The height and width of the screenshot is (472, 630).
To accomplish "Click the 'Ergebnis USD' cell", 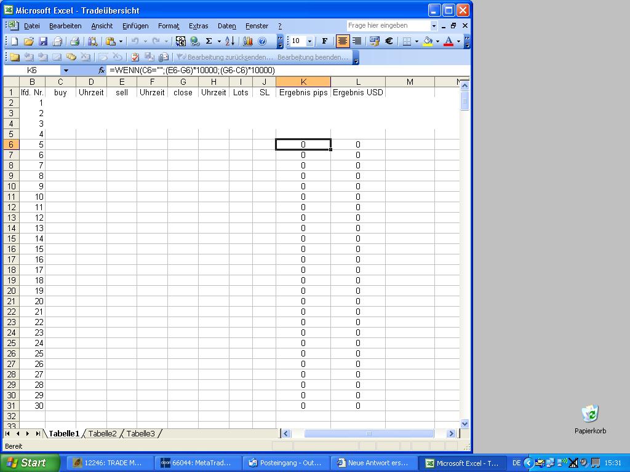I will coord(358,92).
